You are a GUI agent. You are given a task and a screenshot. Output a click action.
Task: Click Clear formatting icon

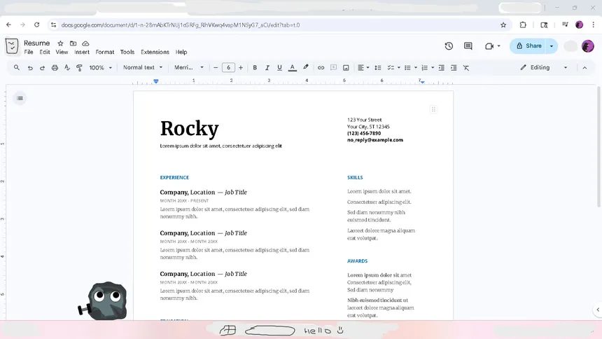coord(466,68)
